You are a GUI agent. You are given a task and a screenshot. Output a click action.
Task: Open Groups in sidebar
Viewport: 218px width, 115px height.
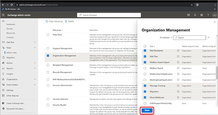[x=10, y=29]
